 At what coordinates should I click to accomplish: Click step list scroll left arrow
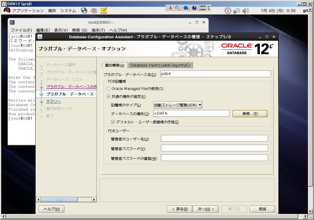coord(38,199)
